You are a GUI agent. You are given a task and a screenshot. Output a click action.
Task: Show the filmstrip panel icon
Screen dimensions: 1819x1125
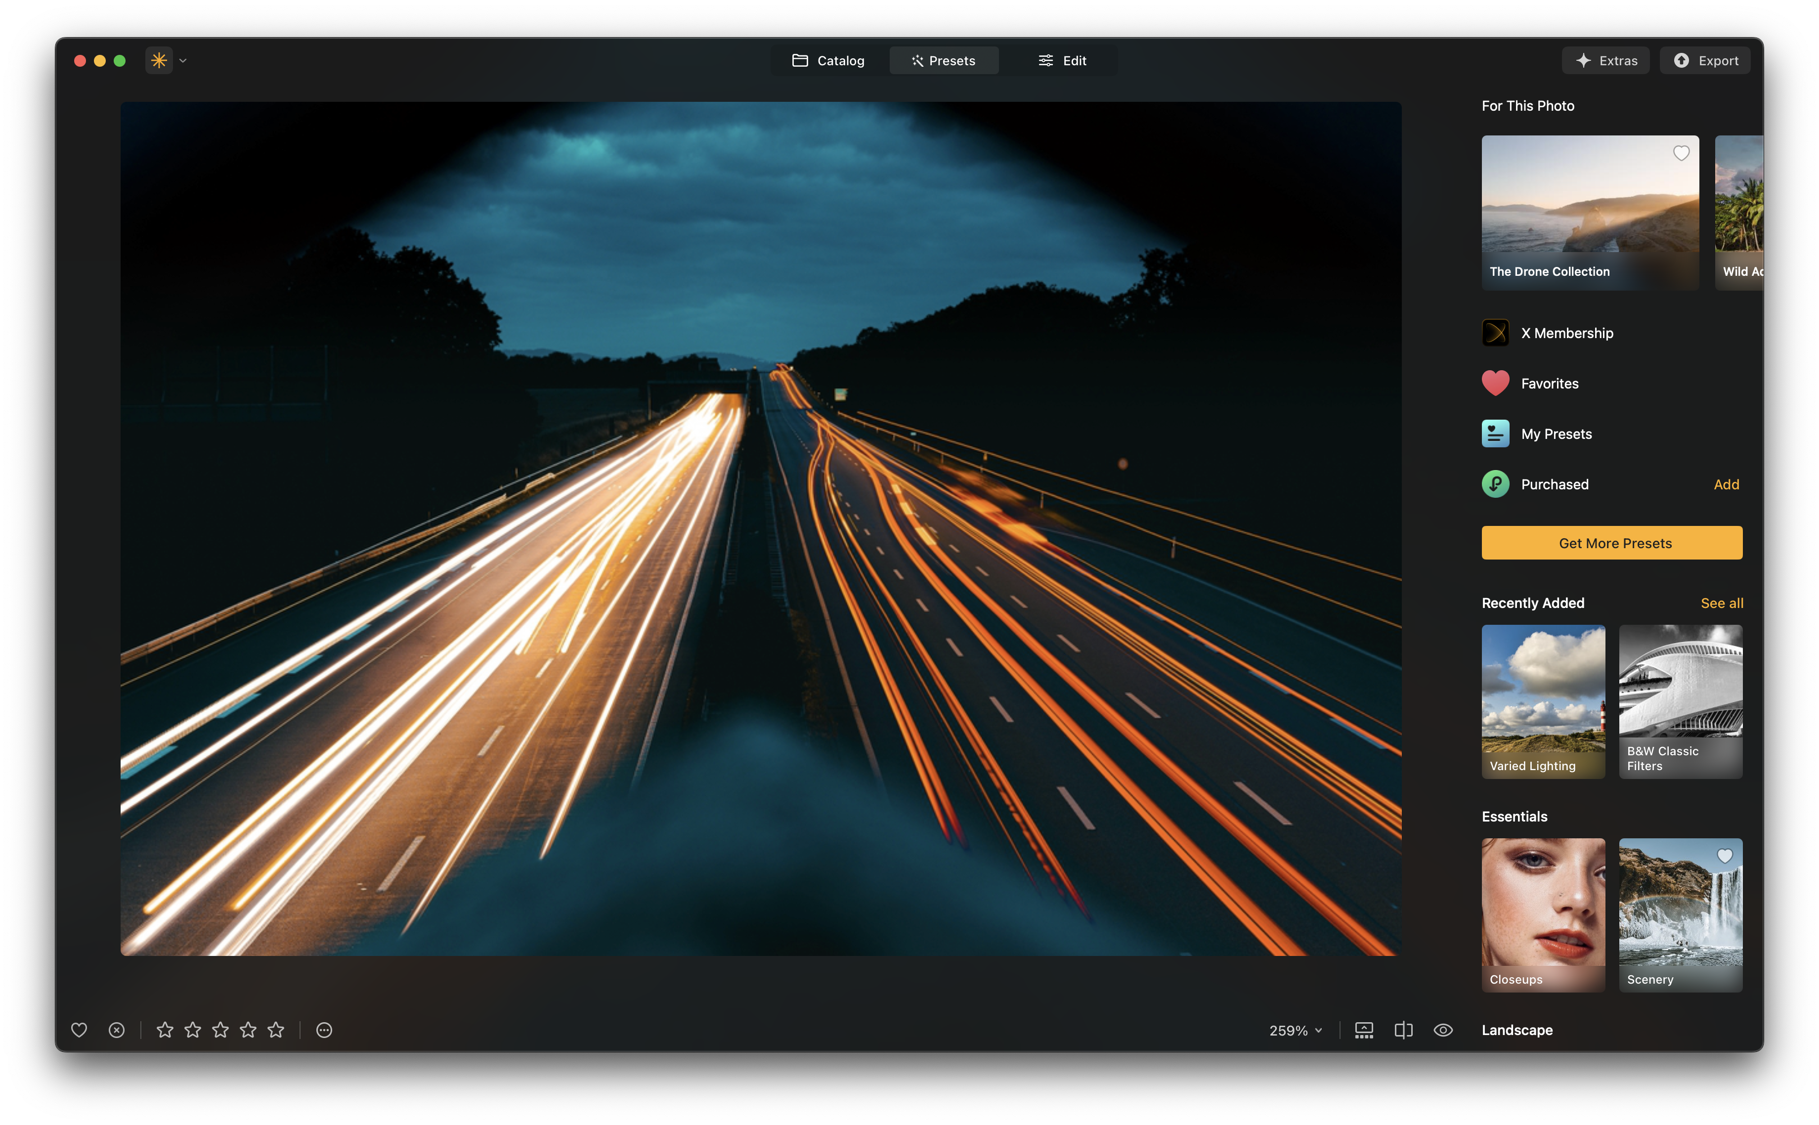pos(1364,1030)
